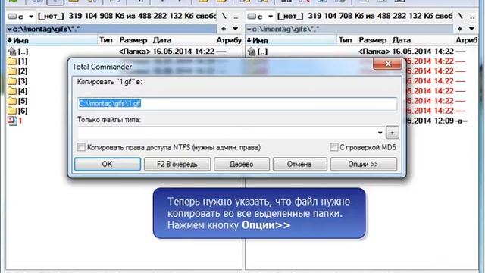Click right panel two-dots parent button
Image resolution: width=485 pixels, height=273 pixels.
pos(472,17)
